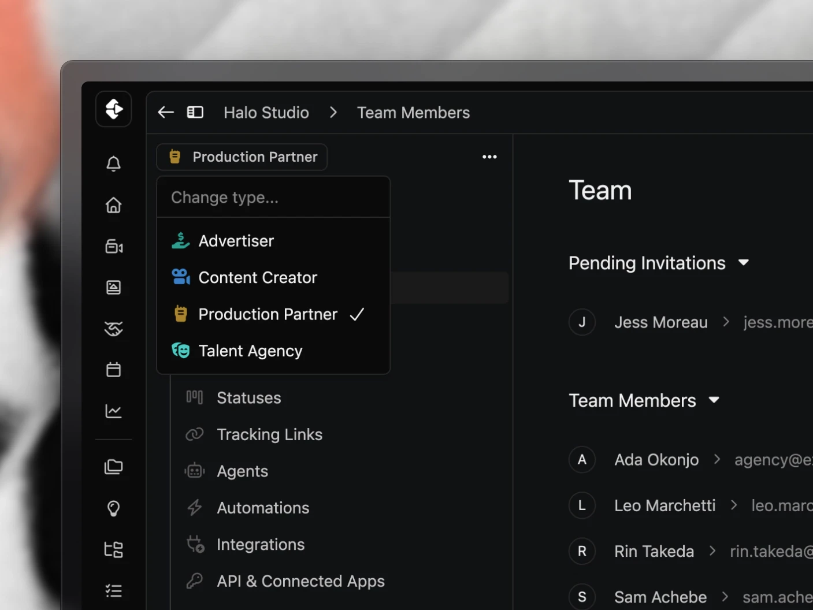Expand Leo Marchetti's row chevron

click(734, 505)
